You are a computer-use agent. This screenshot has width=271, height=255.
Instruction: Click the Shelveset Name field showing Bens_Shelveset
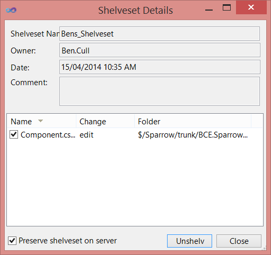click(160, 33)
